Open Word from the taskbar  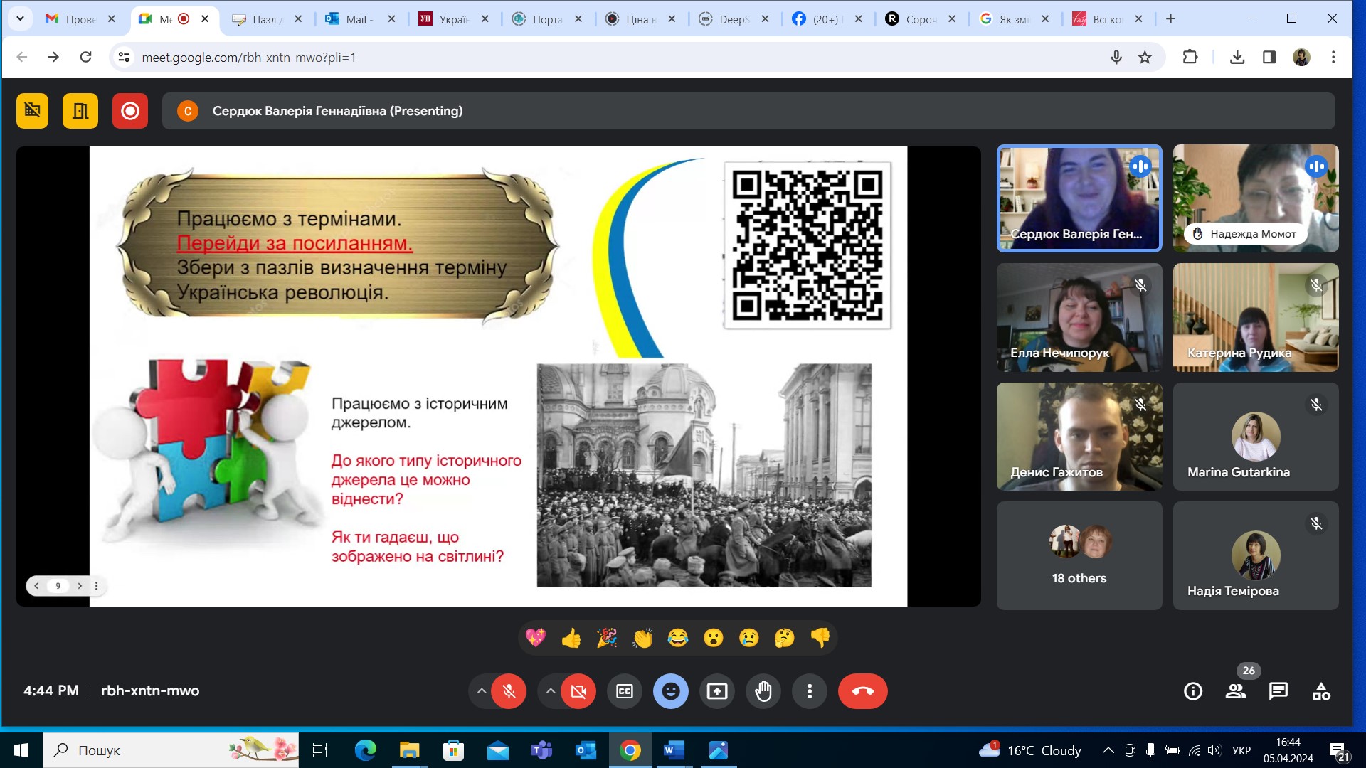[674, 750]
